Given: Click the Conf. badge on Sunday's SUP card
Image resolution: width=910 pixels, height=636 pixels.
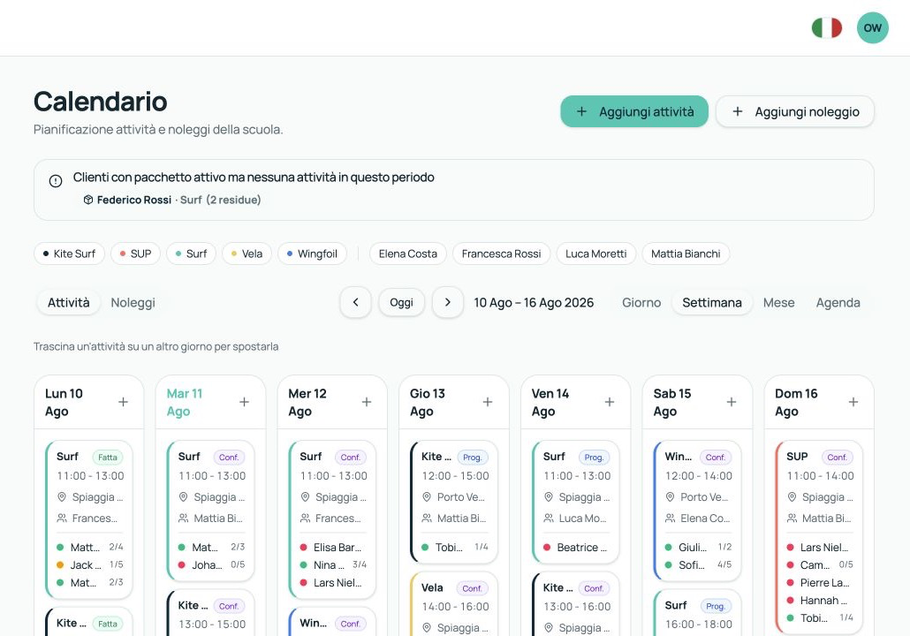Looking at the screenshot, I should click(837, 458).
